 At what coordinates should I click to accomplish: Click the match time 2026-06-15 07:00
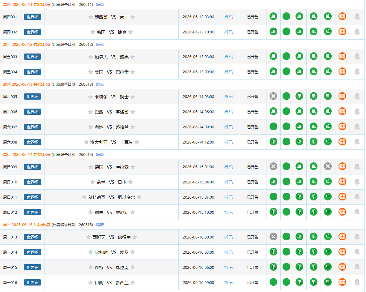tap(198, 197)
